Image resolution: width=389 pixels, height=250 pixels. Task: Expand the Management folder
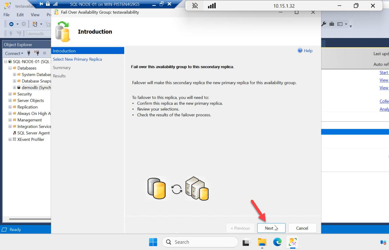(10, 120)
